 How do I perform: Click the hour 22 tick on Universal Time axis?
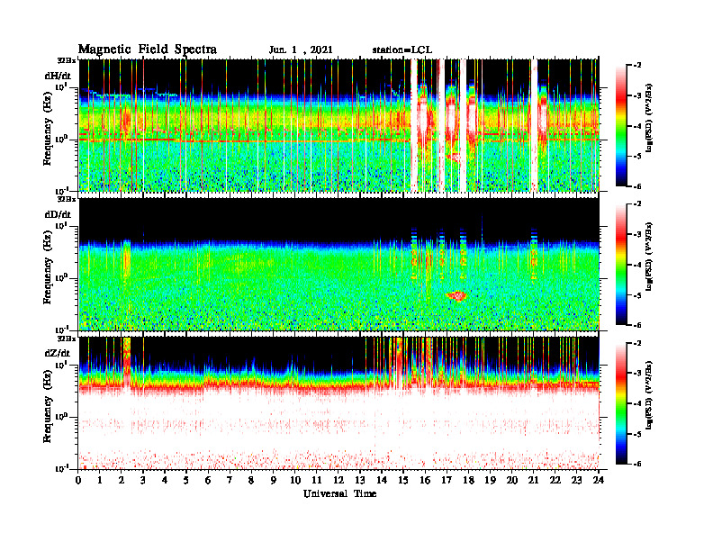click(x=555, y=481)
